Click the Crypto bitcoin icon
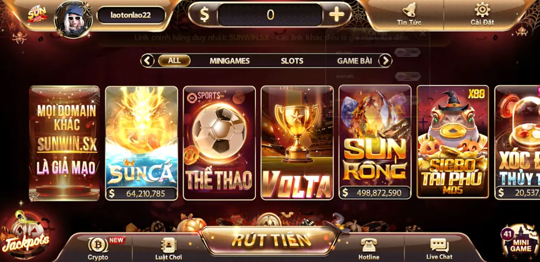 click(98, 245)
